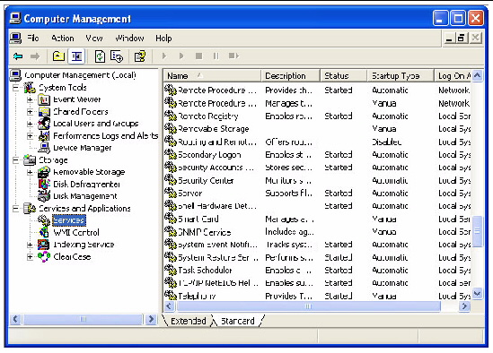
Task: Click the gear icon beside Task Scheduler
Action: (171, 271)
